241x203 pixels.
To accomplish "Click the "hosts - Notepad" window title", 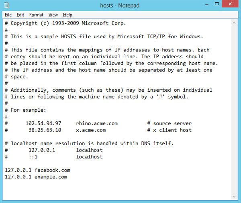I will point(120,6).
